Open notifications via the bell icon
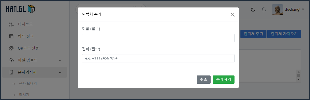Viewport: 310px width, 100px height. 264,10
